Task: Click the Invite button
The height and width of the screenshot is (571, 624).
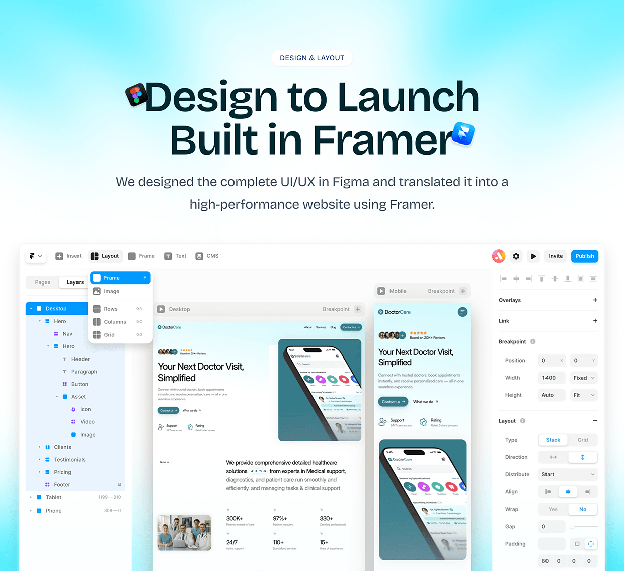Action: point(556,256)
